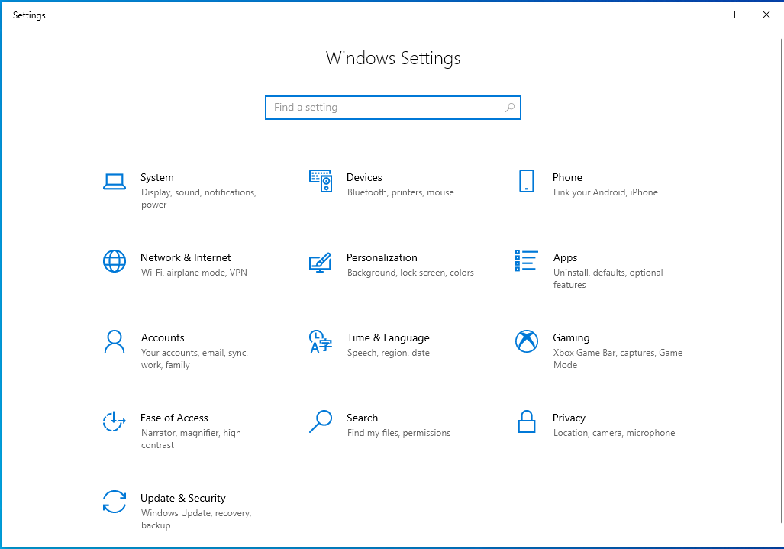Open Search settings
The height and width of the screenshot is (549, 784).
(362, 418)
